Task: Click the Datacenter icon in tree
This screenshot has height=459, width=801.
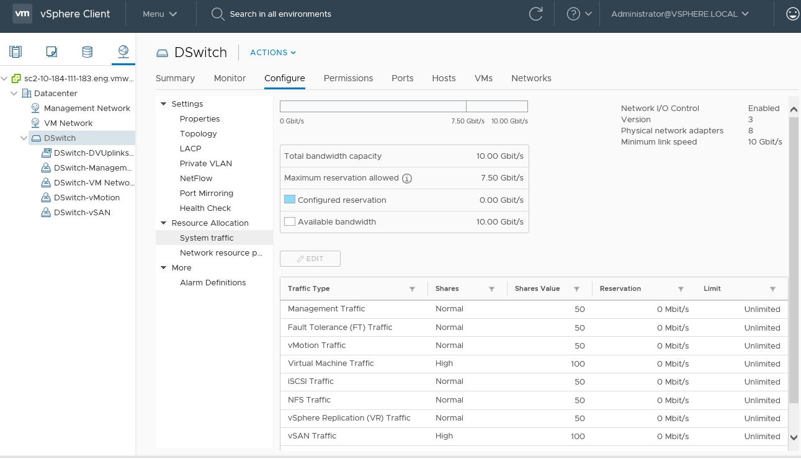Action: (27, 94)
